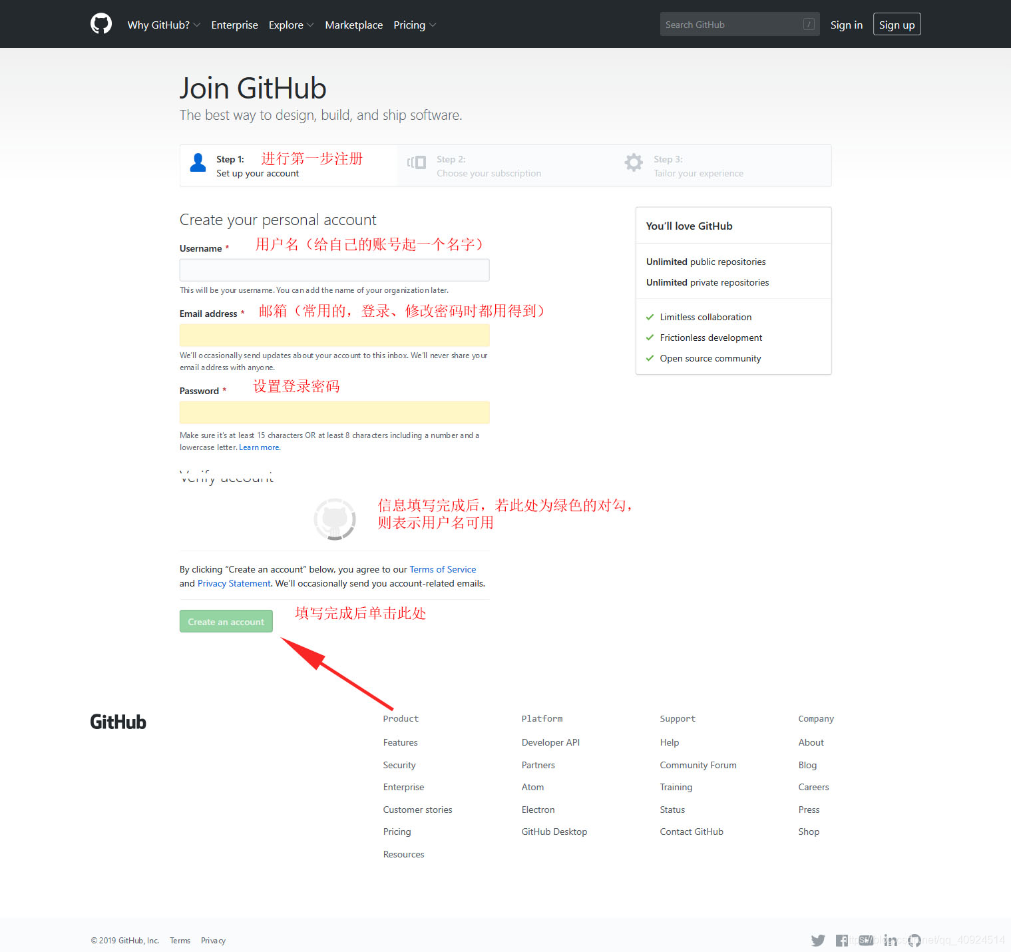Click the Password input field
The width and height of the screenshot is (1011, 952).
coord(334,413)
